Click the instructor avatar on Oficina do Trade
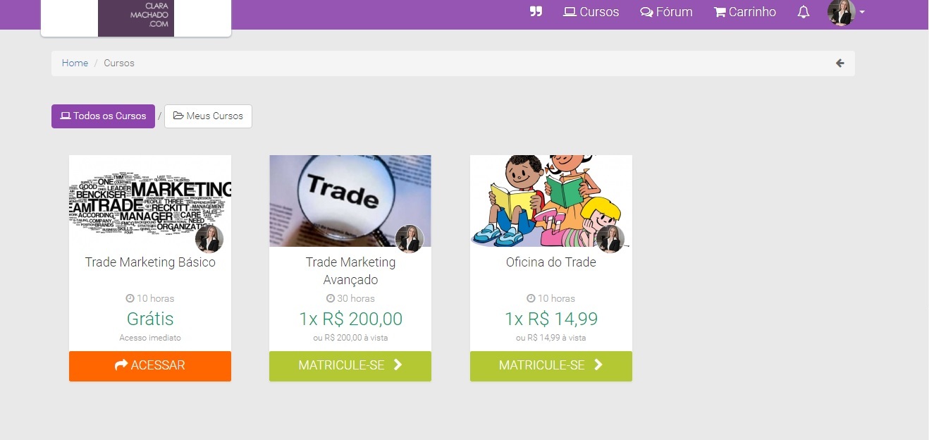 610,239
